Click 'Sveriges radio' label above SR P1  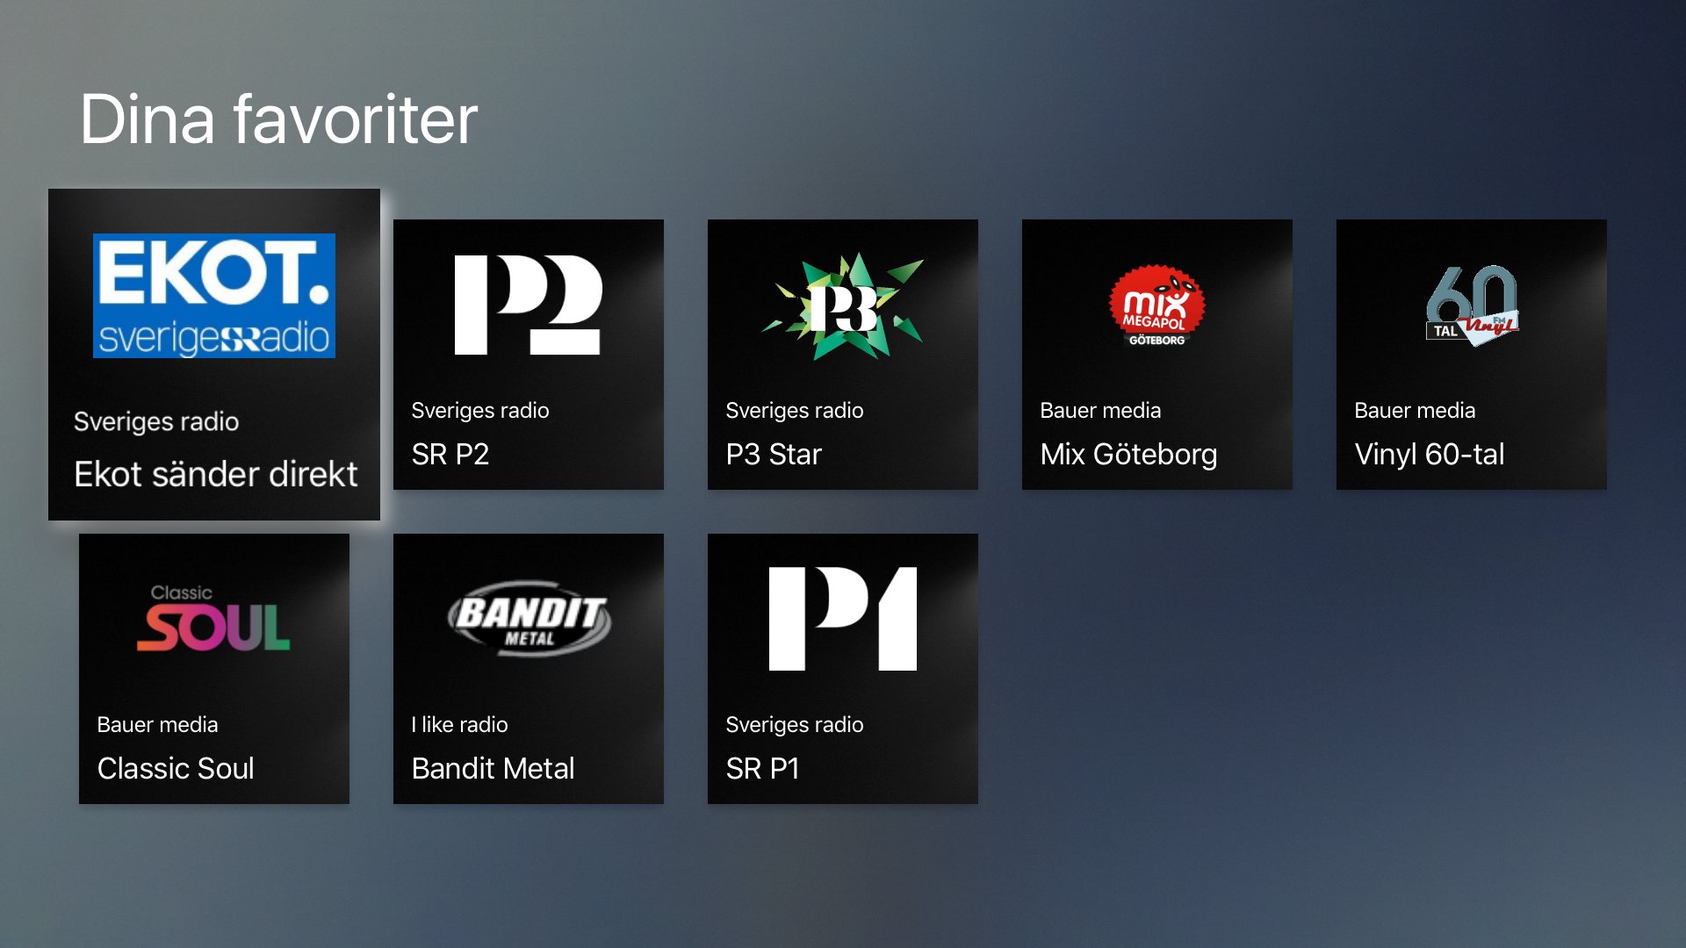(x=795, y=725)
